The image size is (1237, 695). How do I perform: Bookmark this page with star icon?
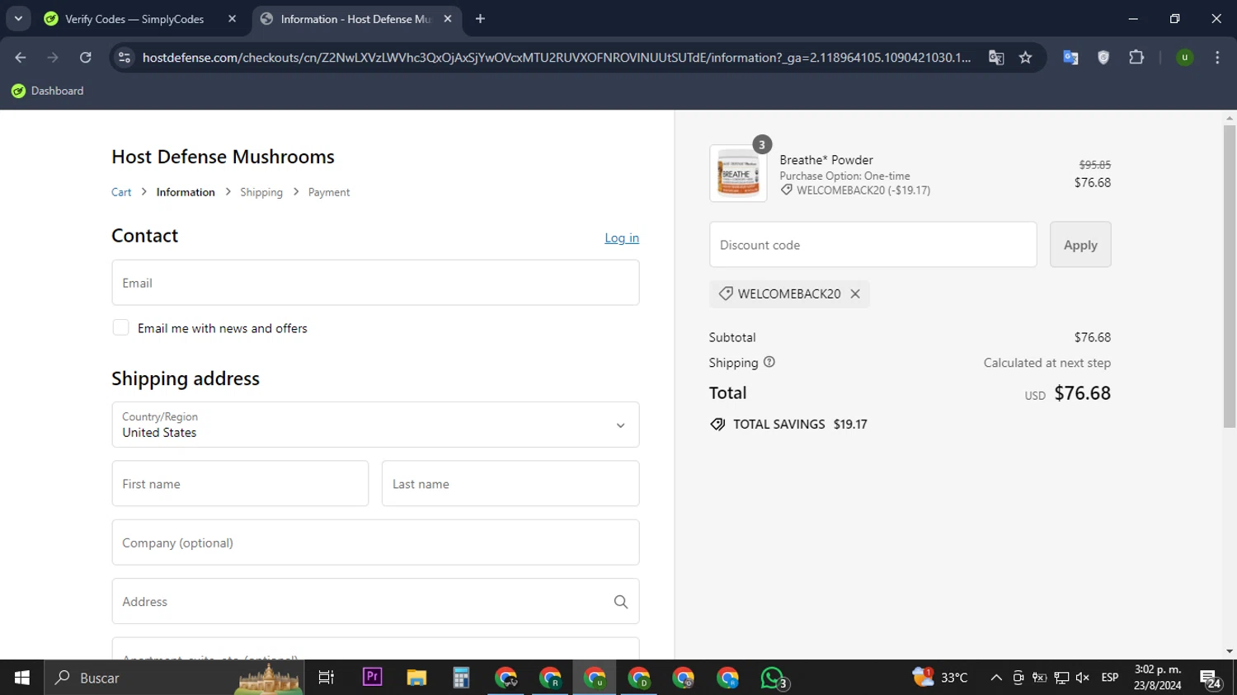point(1025,58)
